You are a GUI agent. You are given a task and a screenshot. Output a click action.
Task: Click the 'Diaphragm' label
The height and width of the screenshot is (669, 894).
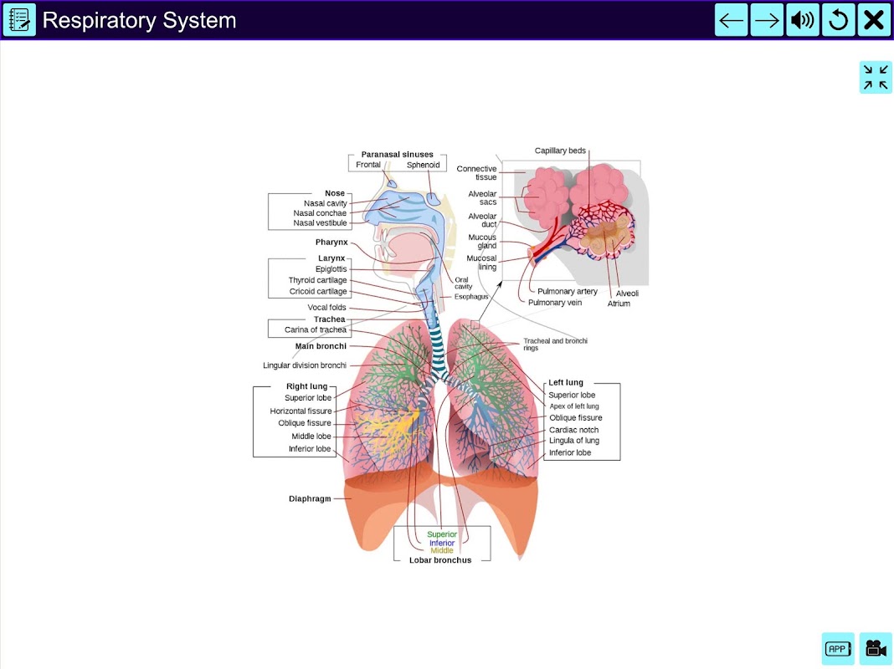[310, 498]
